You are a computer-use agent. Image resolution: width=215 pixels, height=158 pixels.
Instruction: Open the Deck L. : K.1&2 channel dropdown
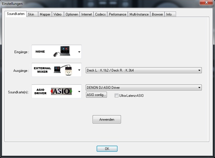(x=144, y=70)
